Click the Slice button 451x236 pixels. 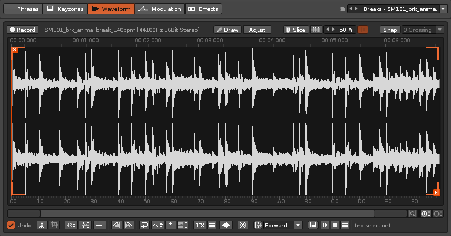(295, 30)
